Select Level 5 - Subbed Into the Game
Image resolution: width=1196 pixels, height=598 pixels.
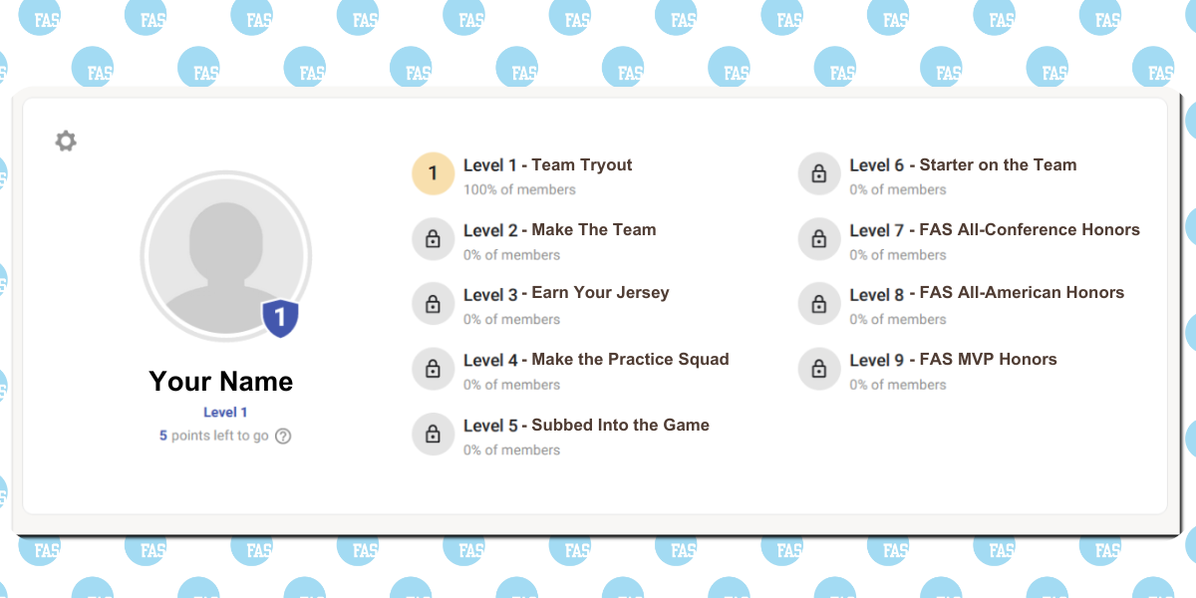click(x=586, y=426)
